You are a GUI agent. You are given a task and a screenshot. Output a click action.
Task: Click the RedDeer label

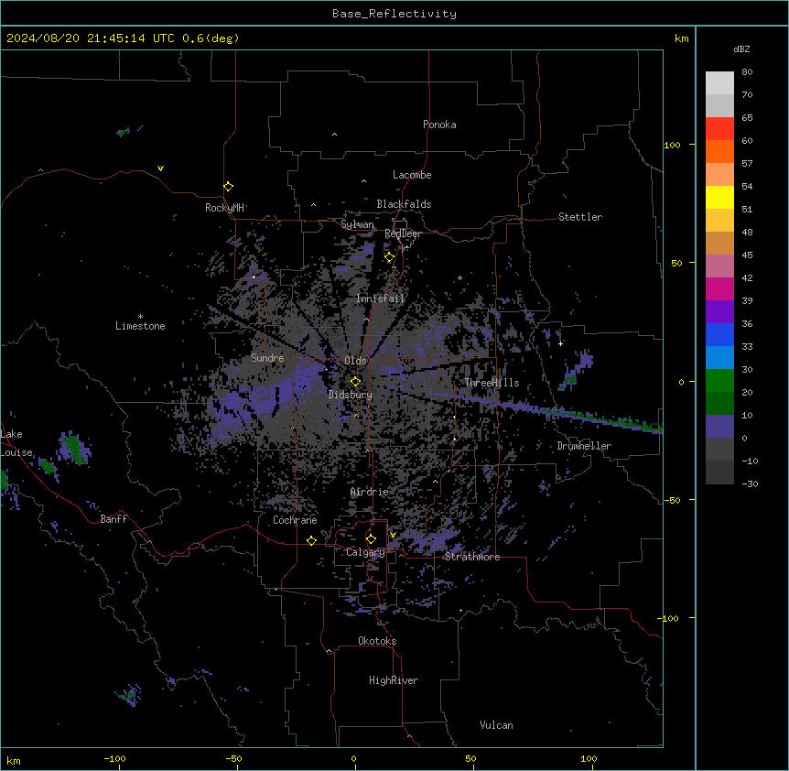click(403, 233)
